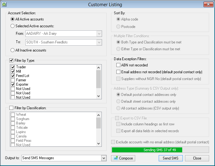Enable Email address not recorded filter
This screenshot has height=166, width=215.
click(x=118, y=72)
